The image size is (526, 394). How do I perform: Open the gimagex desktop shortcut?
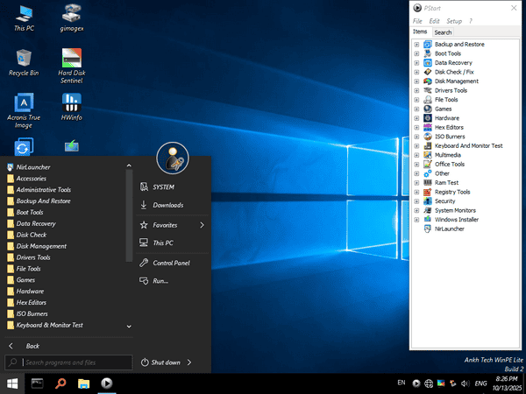72,13
